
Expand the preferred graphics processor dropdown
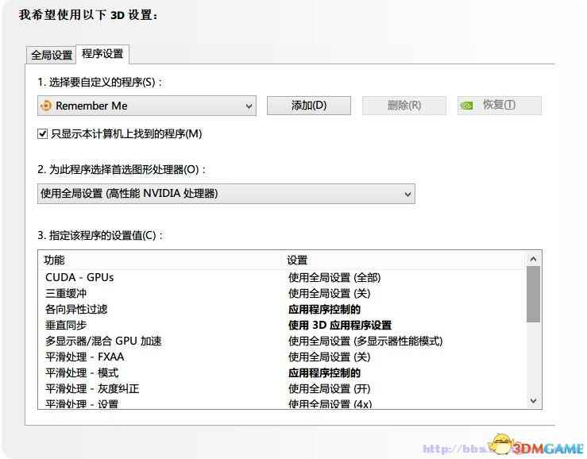coord(407,194)
